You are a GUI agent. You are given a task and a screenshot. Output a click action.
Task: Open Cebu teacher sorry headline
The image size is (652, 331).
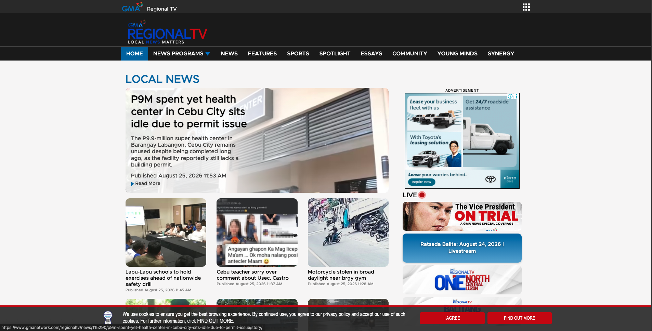(253, 275)
